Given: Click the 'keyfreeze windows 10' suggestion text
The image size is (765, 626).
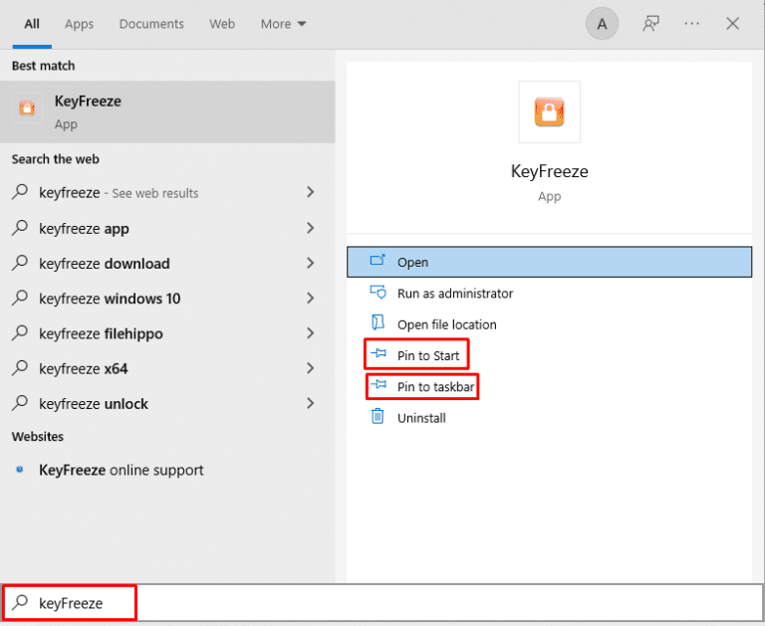Looking at the screenshot, I should click(x=110, y=299).
